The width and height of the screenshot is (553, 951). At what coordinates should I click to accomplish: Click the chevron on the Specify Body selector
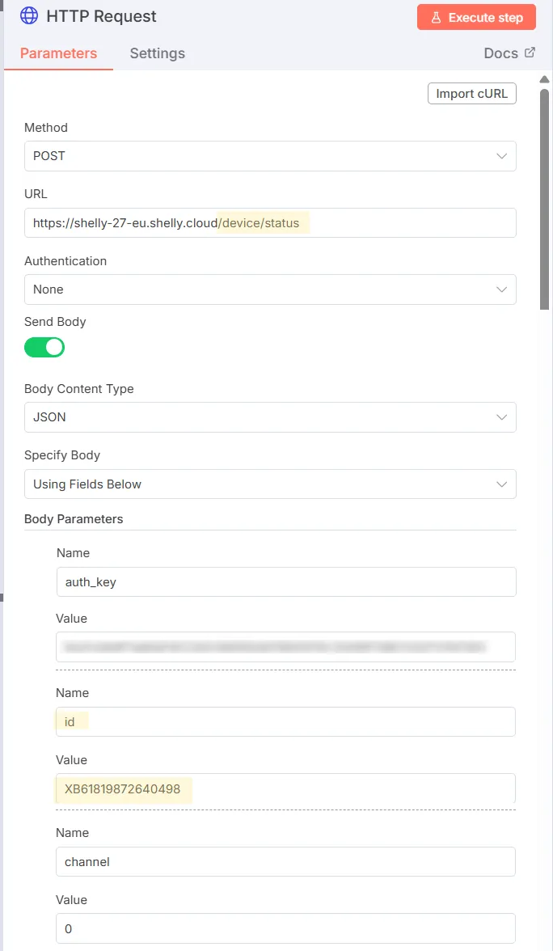(x=502, y=483)
